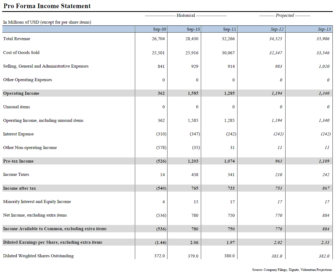
Task: Click Net Income, excluding extra items label
Action: coord(35,215)
